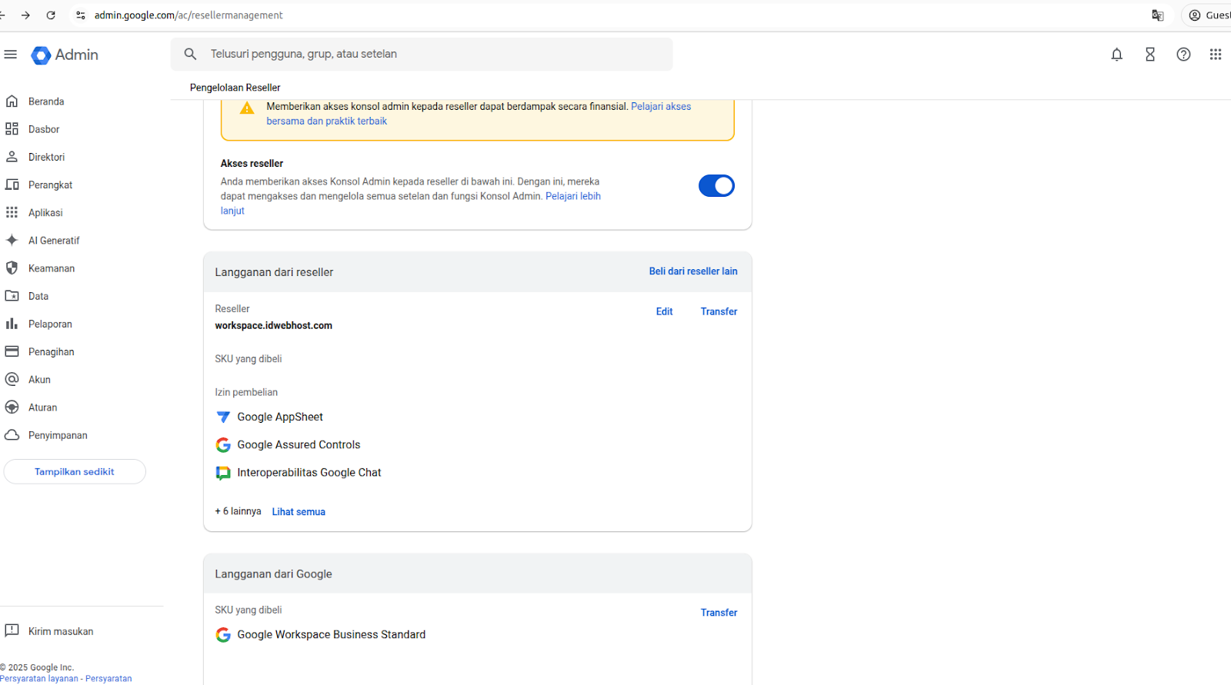
Task: Click '+ 6 lainnya' text
Action: [x=238, y=511]
